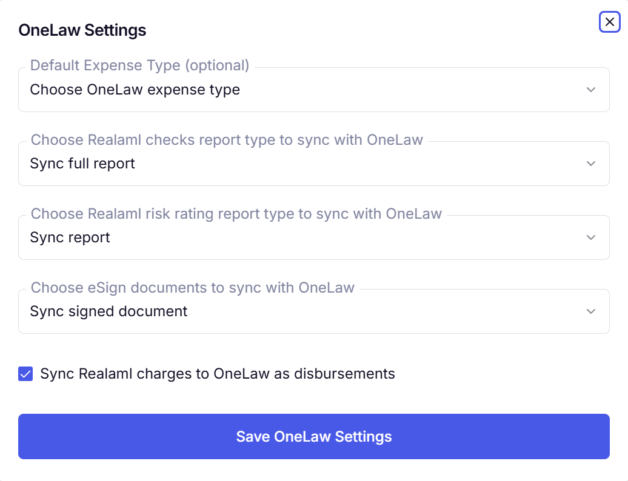Open the eSign documents sync dropdown
Viewport: 628px width, 481px height.
313,311
